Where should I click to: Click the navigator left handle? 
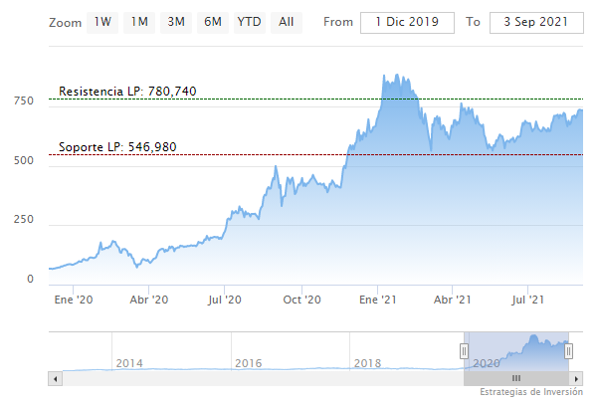(464, 350)
